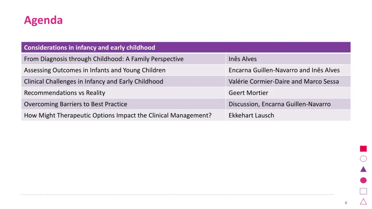This screenshot has width=372, height=209.
Task: Select 'Assessing Outcomes in Infants and Young Children'
Action: [95, 70]
